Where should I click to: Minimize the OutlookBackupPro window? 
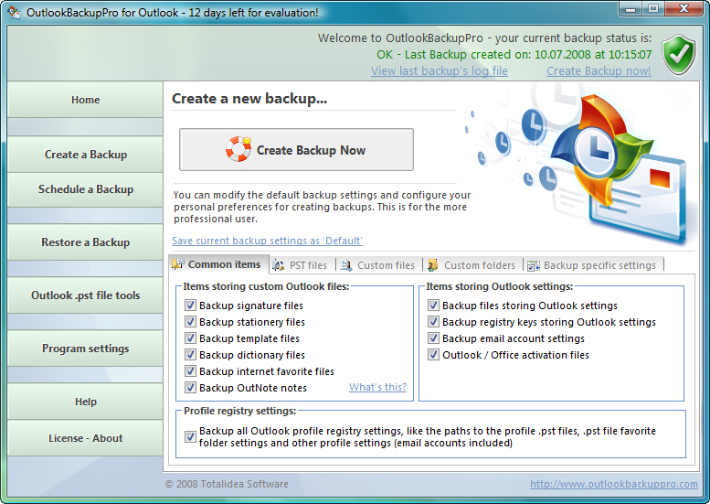631,8
